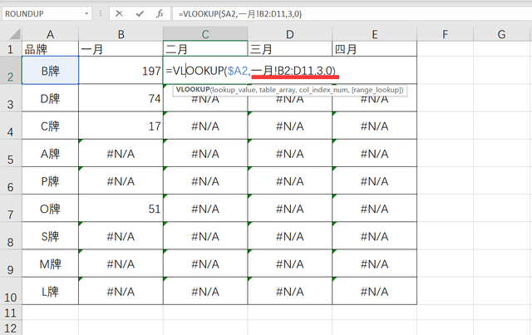Click the 二月 header cell
This screenshot has height=335, width=532.
click(205, 49)
